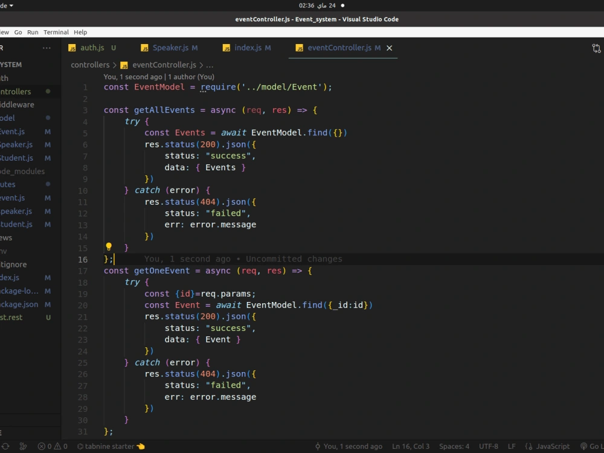Open the Explorer views and more actions menu
The height and width of the screenshot is (453, 604).
47,48
